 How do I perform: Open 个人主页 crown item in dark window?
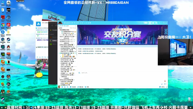pos(53,30)
